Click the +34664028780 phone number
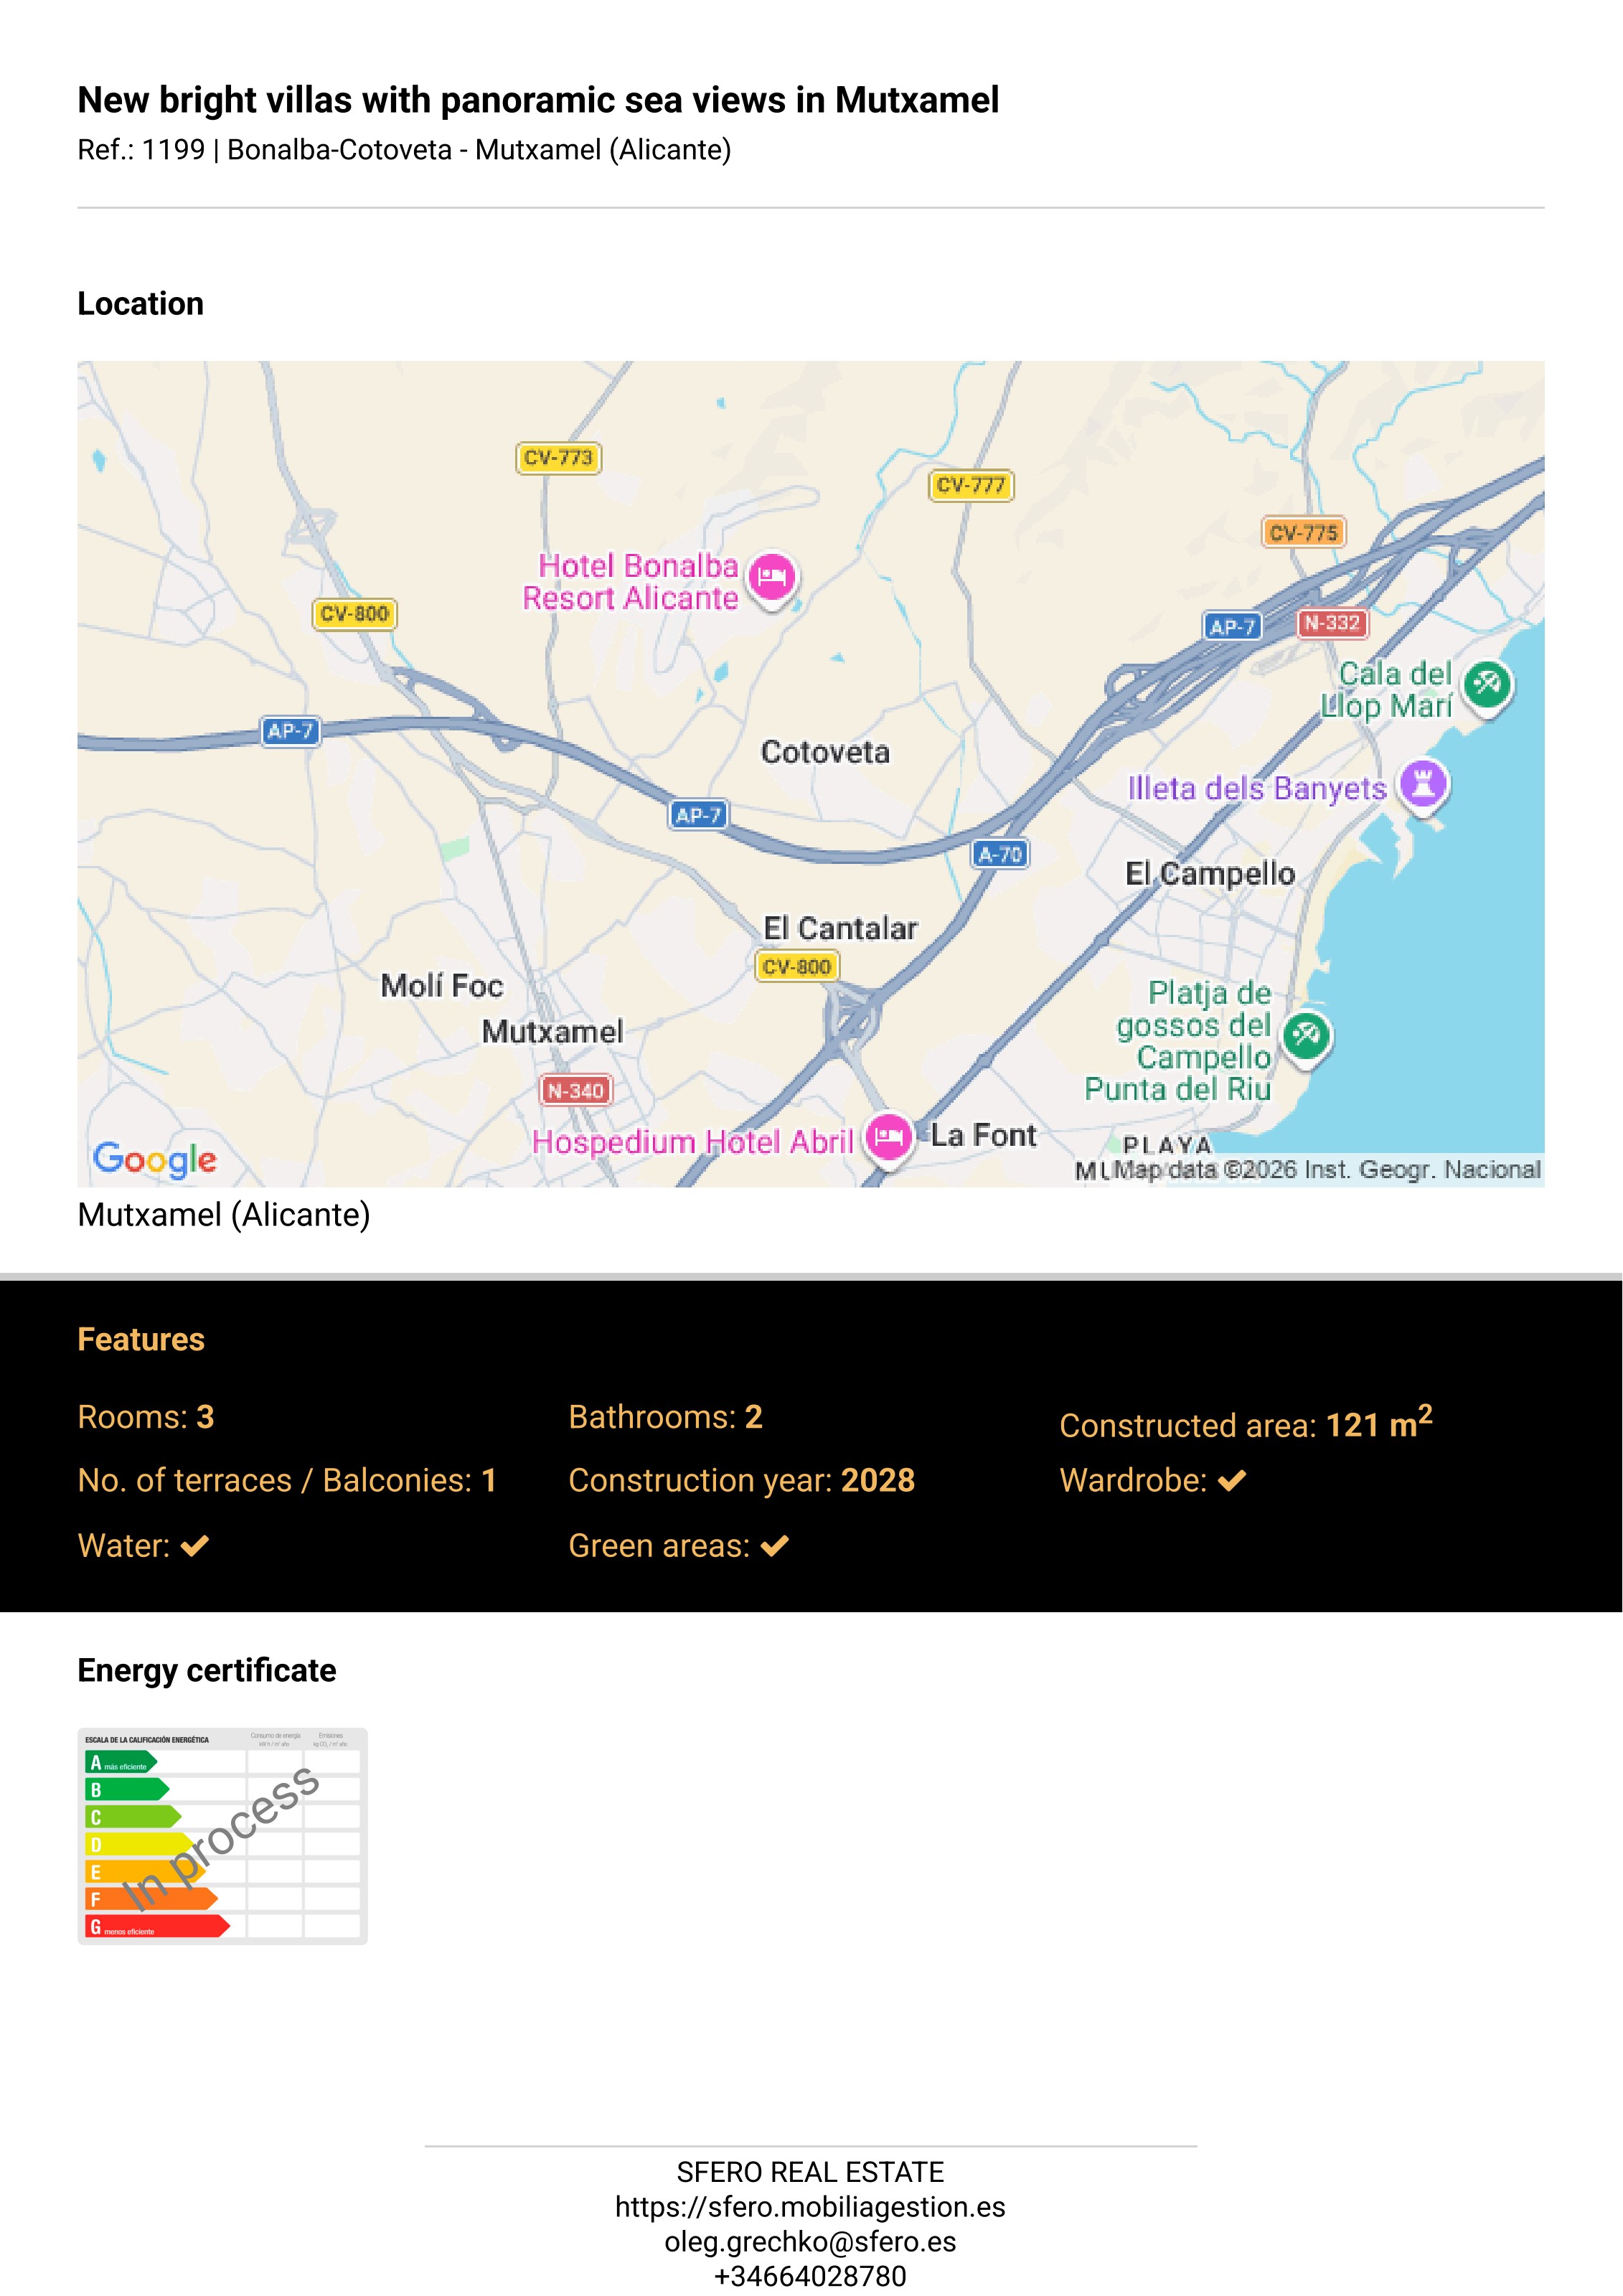The width and height of the screenshot is (1623, 2296). (x=810, y=2276)
